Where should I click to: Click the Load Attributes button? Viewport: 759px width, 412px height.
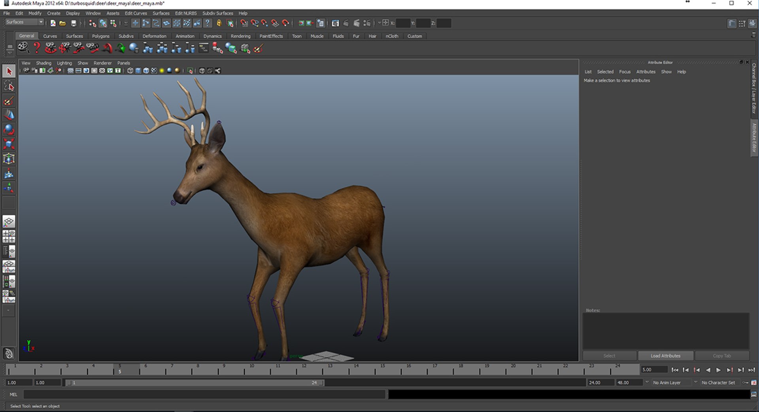[x=666, y=356]
